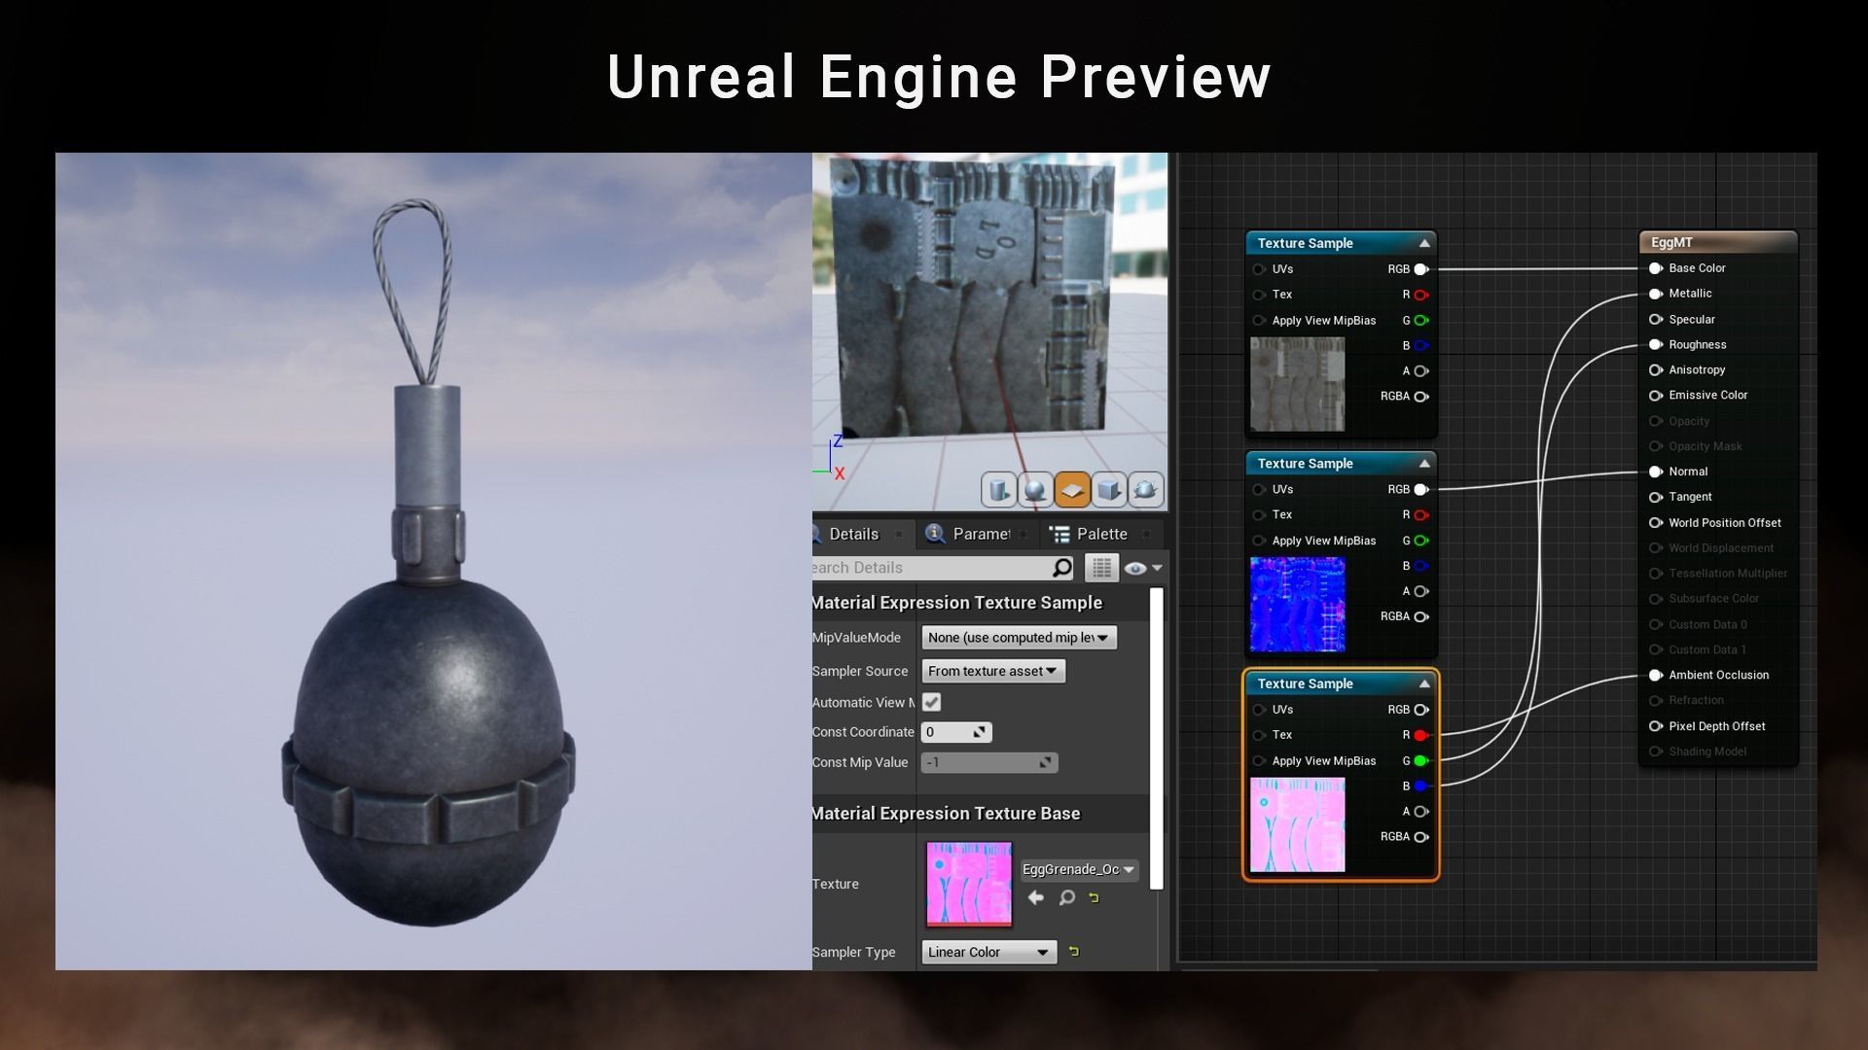This screenshot has height=1050, width=1868.
Task: Collapse the blue normal-map Texture Sample node
Action: pyautogui.click(x=1424, y=464)
